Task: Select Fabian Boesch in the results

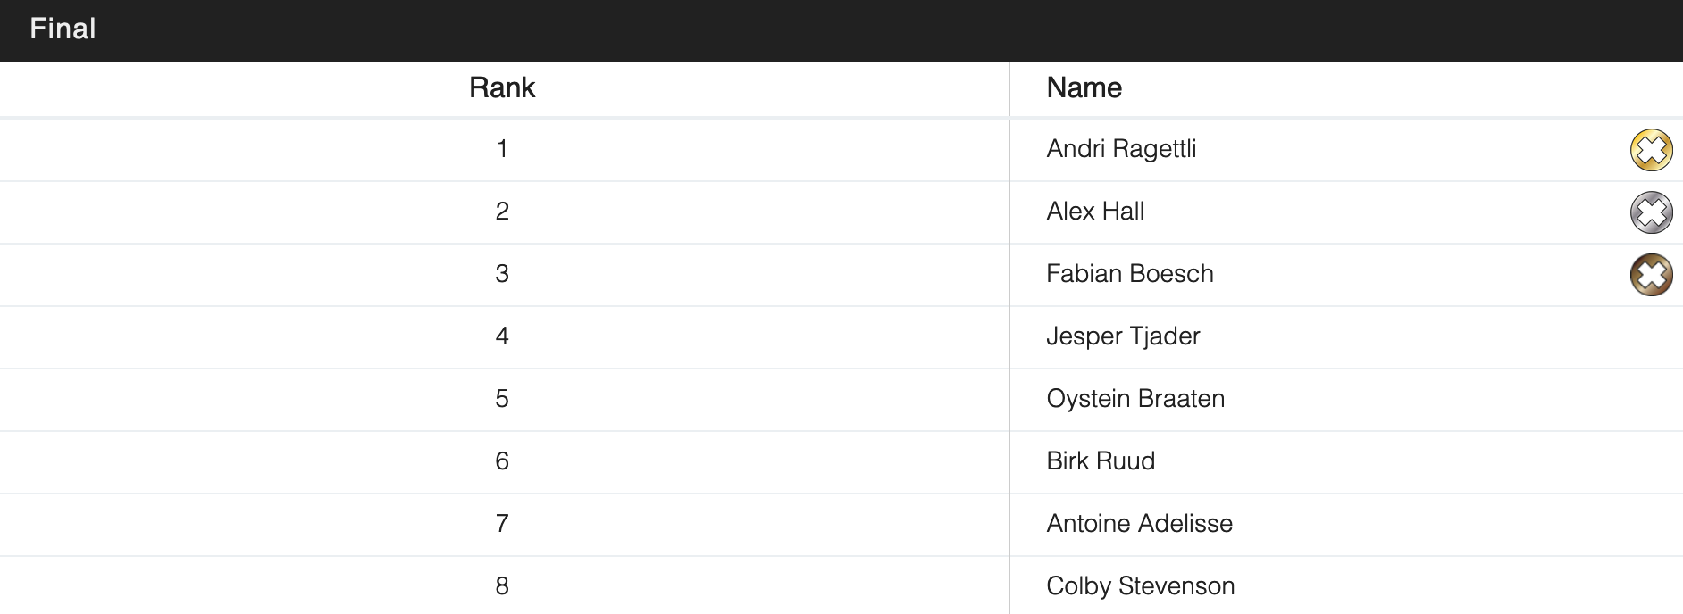Action: pos(1129,274)
